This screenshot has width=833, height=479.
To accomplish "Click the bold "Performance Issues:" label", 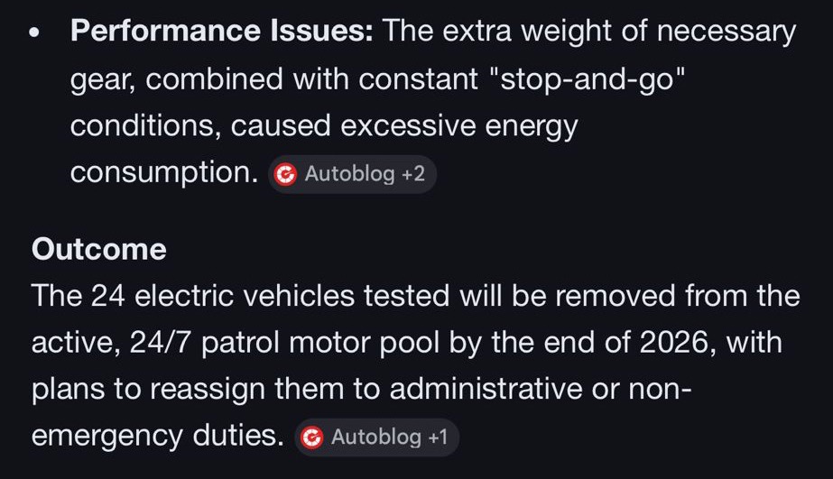I will click(x=221, y=32).
